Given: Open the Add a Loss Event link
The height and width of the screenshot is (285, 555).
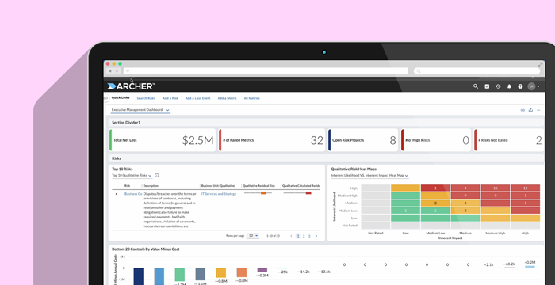Looking at the screenshot, I should pyautogui.click(x=198, y=98).
